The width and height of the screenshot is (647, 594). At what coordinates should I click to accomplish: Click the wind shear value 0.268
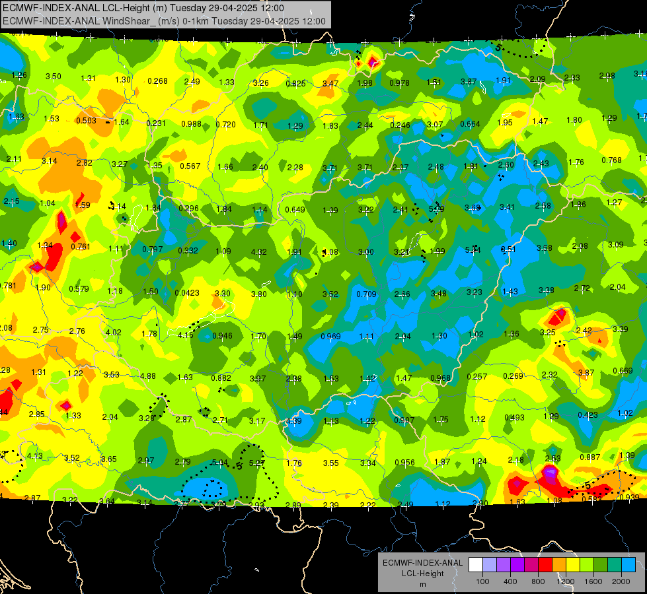[x=158, y=81]
